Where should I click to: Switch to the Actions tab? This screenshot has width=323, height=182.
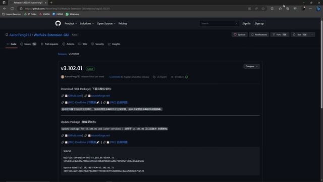click(x=69, y=44)
